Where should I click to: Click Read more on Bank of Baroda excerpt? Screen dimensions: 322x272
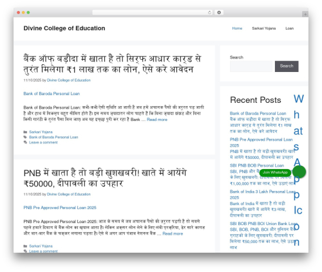[x=157, y=120]
